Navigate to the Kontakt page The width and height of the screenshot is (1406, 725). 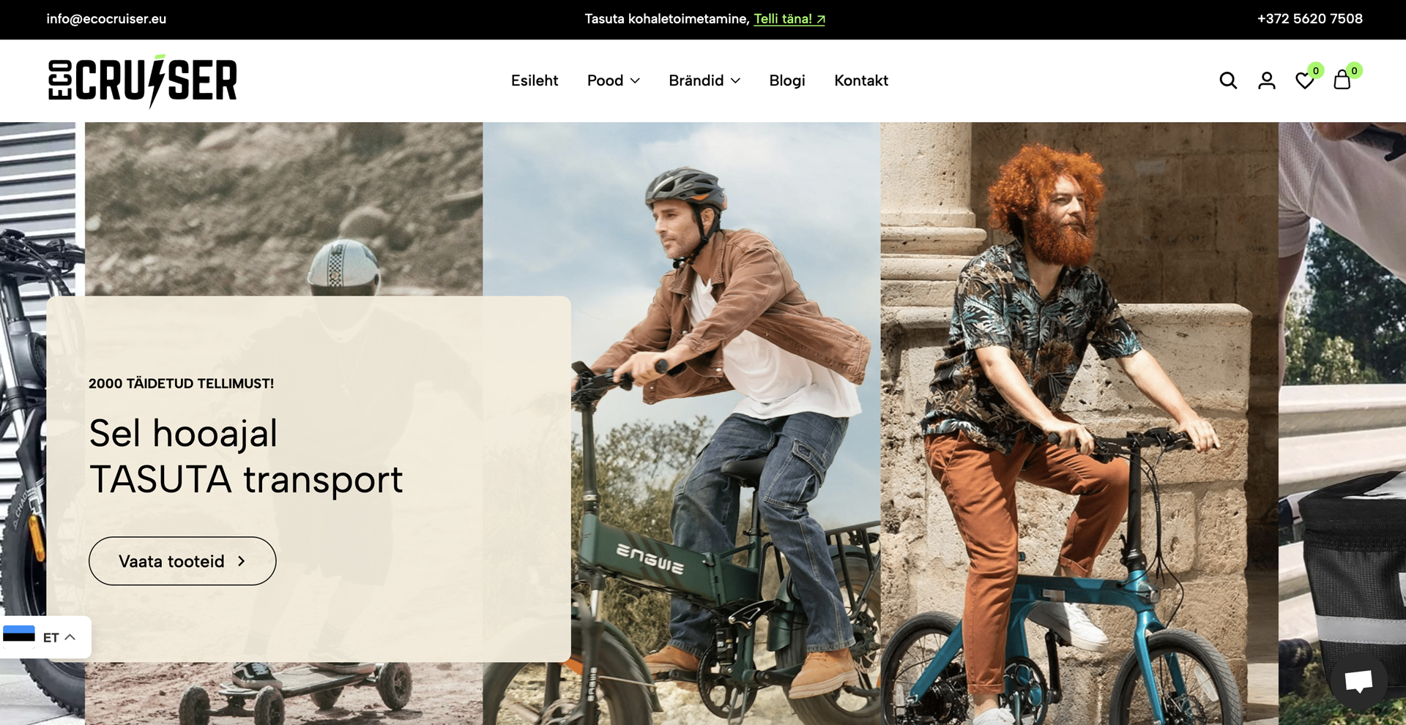point(860,80)
